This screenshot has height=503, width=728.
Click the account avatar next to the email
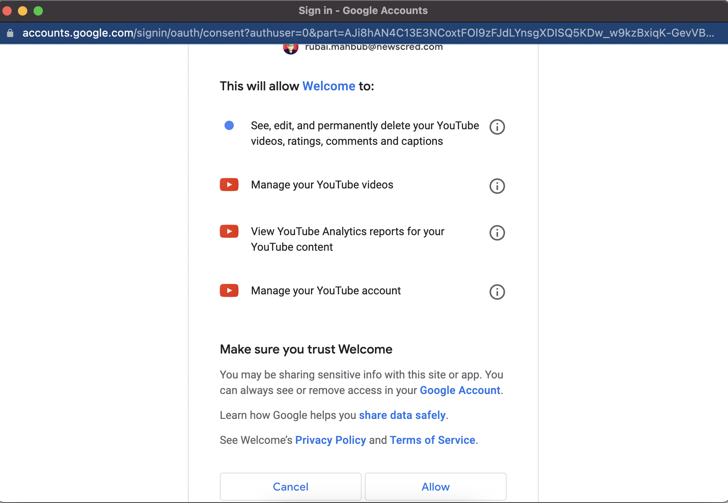291,49
